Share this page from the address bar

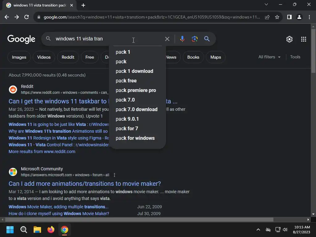click(267, 17)
